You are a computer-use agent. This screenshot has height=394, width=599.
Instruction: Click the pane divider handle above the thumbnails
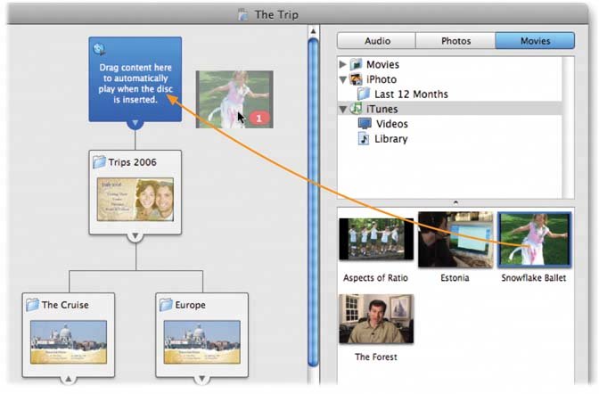[455, 202]
